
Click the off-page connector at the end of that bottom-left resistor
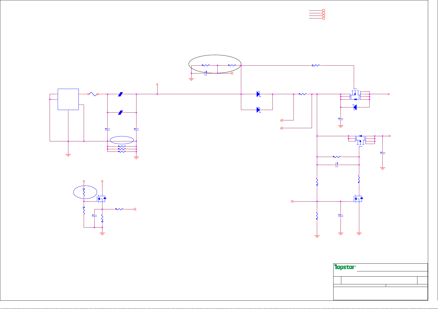(135, 209)
